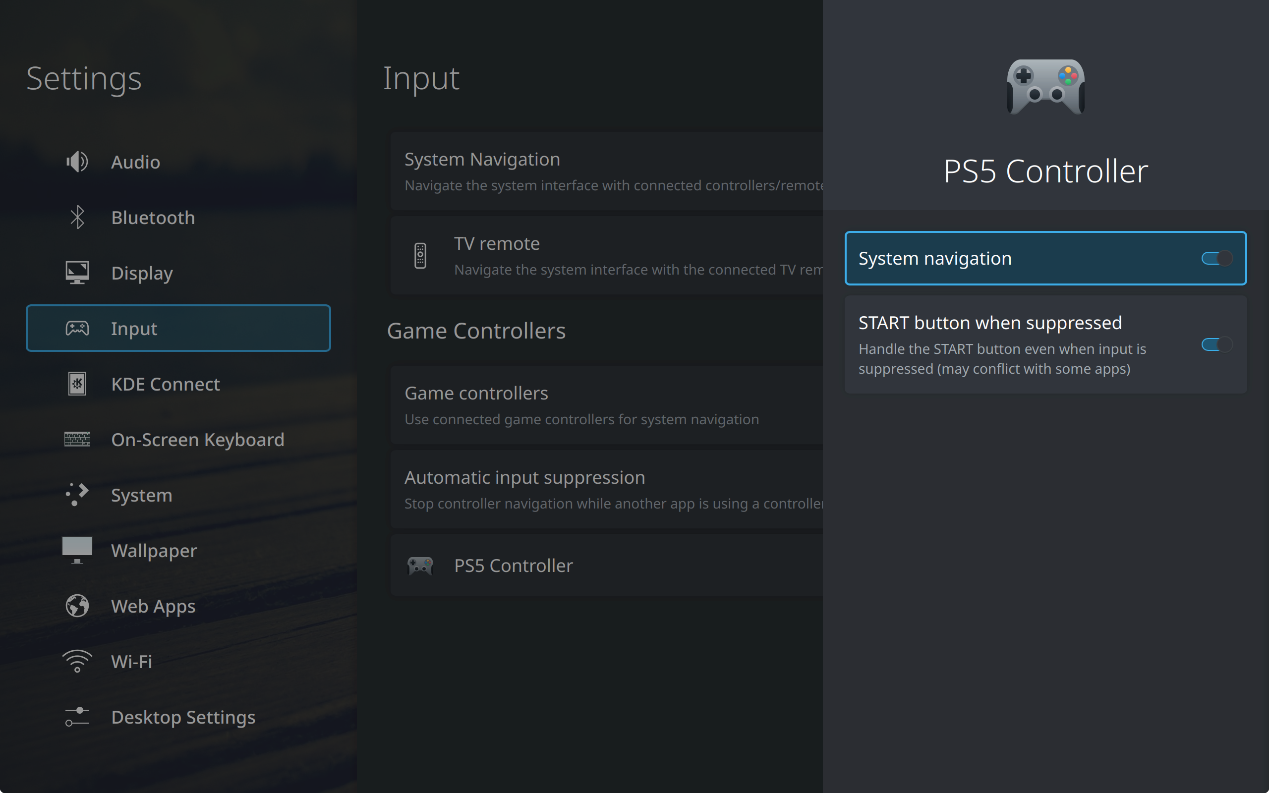The height and width of the screenshot is (793, 1269).
Task: Click the START button when suppressed row
Action: click(x=1045, y=344)
